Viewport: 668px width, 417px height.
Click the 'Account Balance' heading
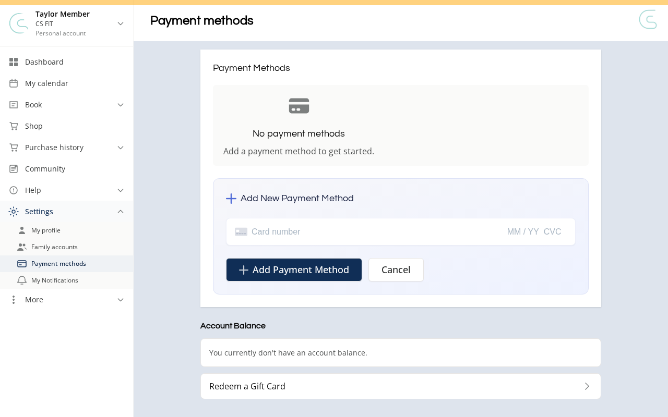[x=233, y=326]
